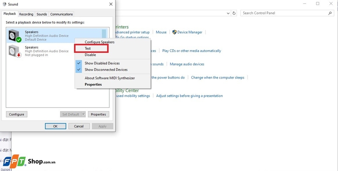The width and height of the screenshot is (338, 171).
Task: Close the Sound dialog
Action: (x=111, y=4)
